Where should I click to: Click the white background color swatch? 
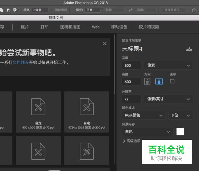[x=180, y=131]
